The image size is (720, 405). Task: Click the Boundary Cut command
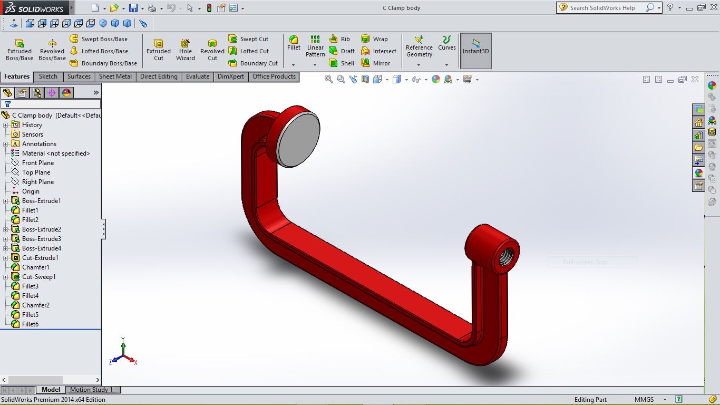[253, 63]
